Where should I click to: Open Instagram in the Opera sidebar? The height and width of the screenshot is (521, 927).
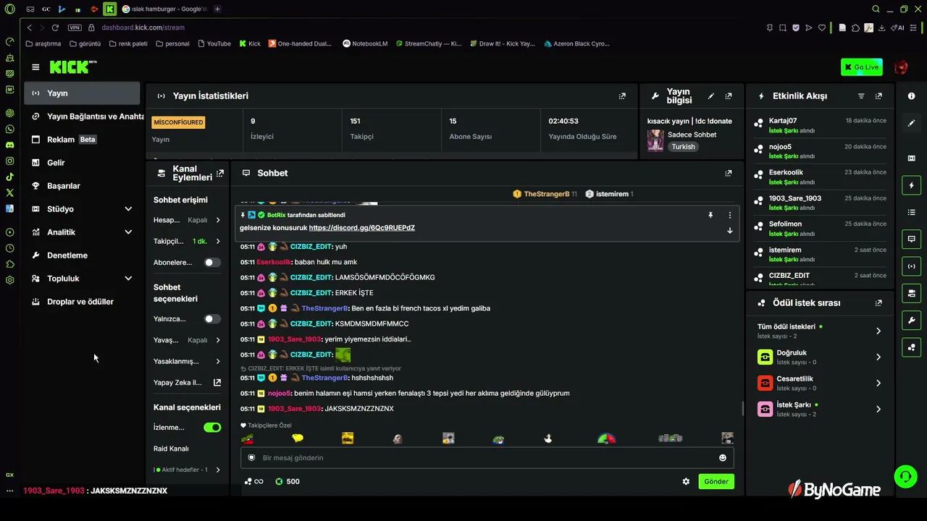9,161
